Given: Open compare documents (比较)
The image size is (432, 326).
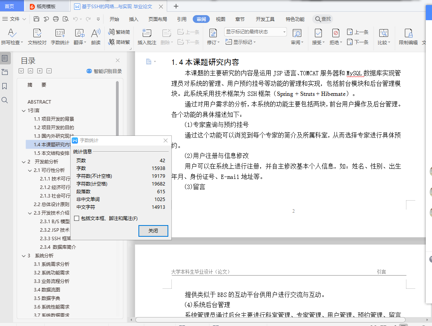Looking at the screenshot, I should [x=384, y=37].
